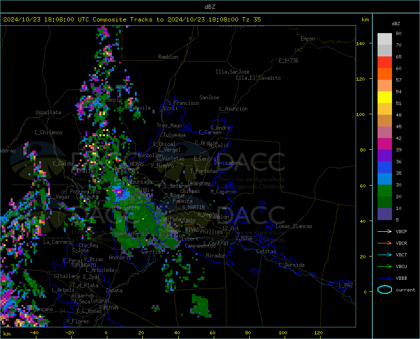Click the La_Carrera label on map
This screenshot has width=420, height=339.
tap(57, 242)
